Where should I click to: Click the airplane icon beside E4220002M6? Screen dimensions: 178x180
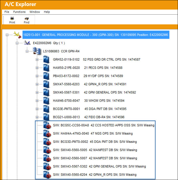pyautogui.click(x=27, y=43)
